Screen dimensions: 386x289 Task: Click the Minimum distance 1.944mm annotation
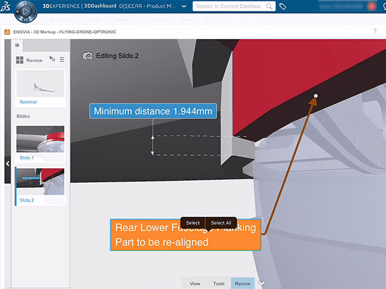pos(153,111)
